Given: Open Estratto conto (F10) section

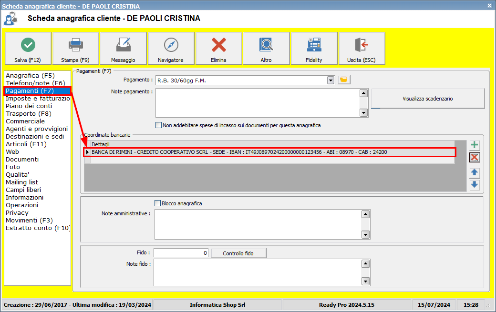Looking at the screenshot, I should (x=38, y=228).
